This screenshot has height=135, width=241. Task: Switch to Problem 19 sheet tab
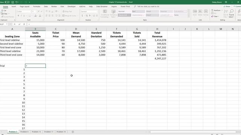61,132
